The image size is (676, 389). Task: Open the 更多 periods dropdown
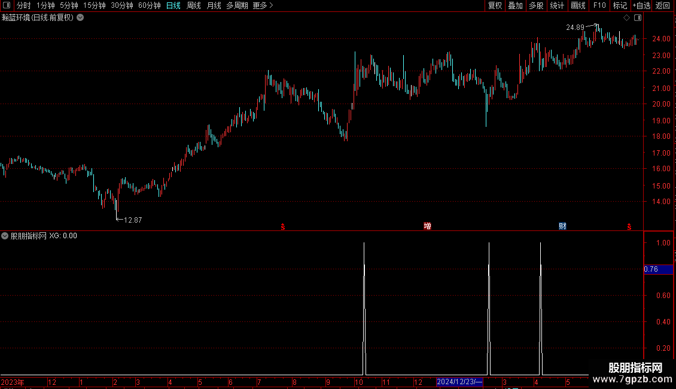tap(263, 5)
